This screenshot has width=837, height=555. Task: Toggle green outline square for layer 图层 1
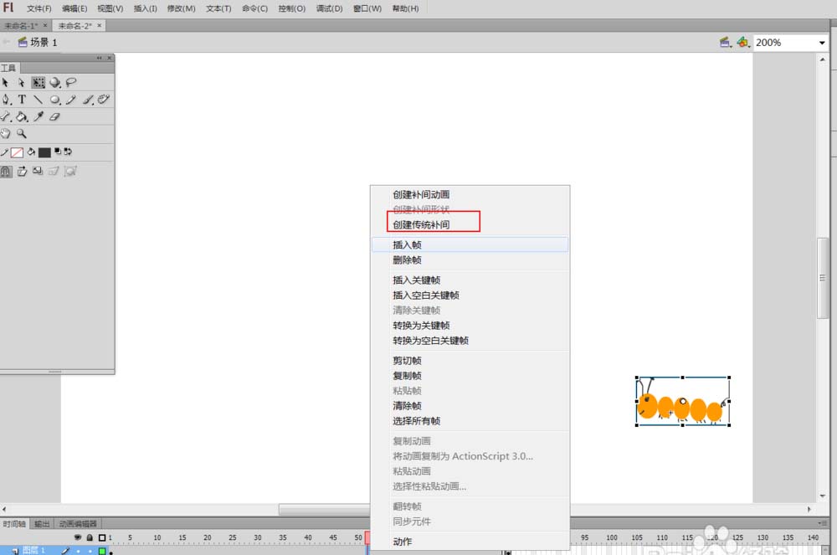(x=102, y=552)
